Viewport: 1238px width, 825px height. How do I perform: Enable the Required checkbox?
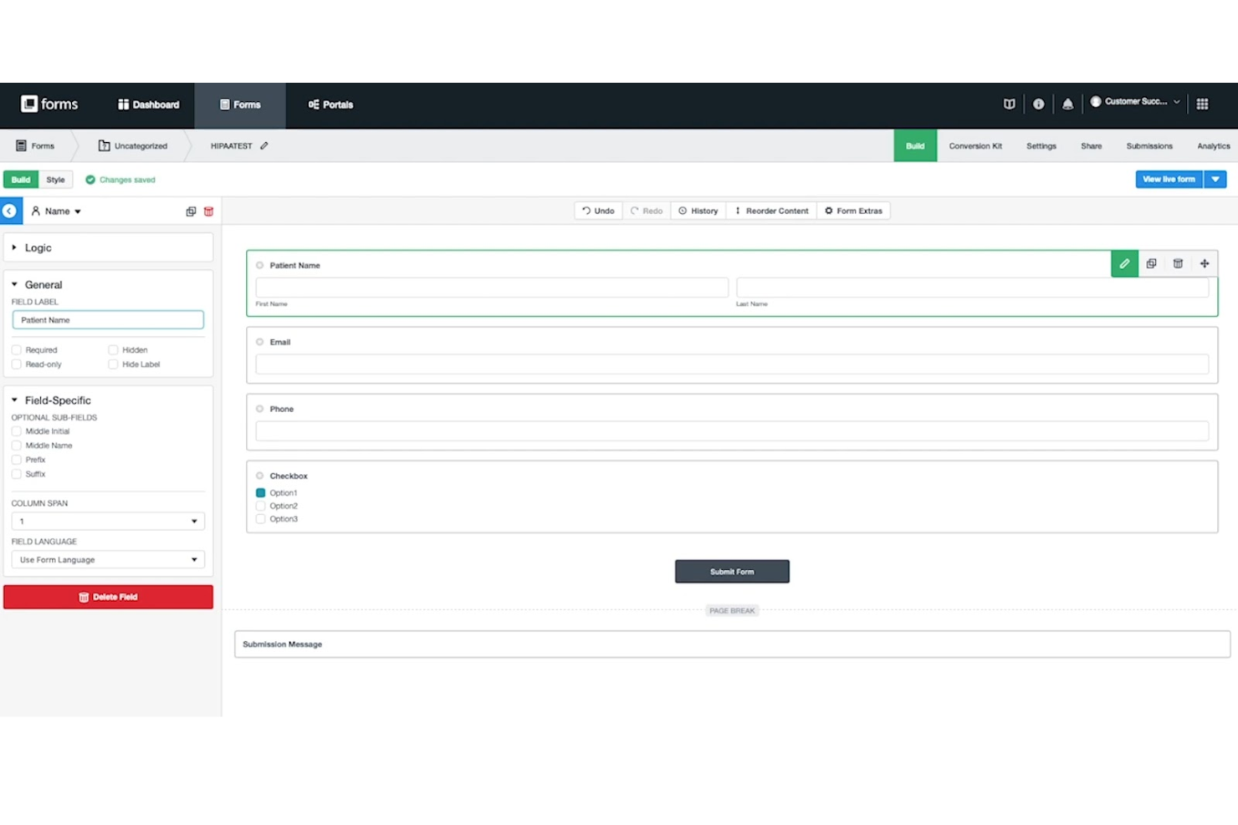pos(17,349)
